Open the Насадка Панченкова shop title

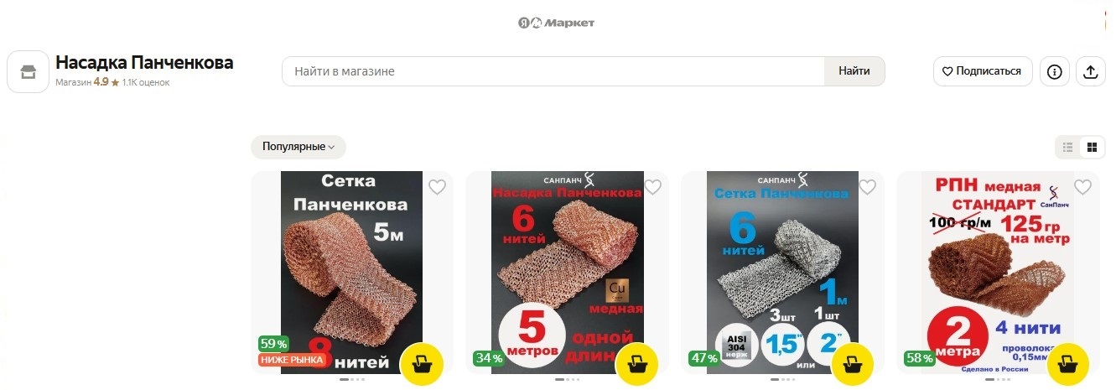tap(144, 63)
